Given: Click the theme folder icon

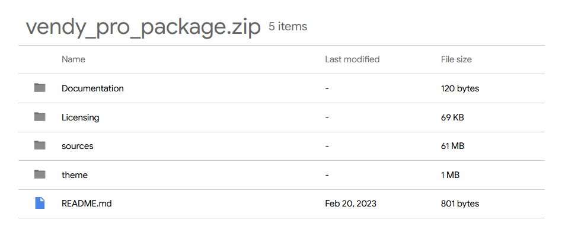Looking at the screenshot, I should pyautogui.click(x=40, y=174).
